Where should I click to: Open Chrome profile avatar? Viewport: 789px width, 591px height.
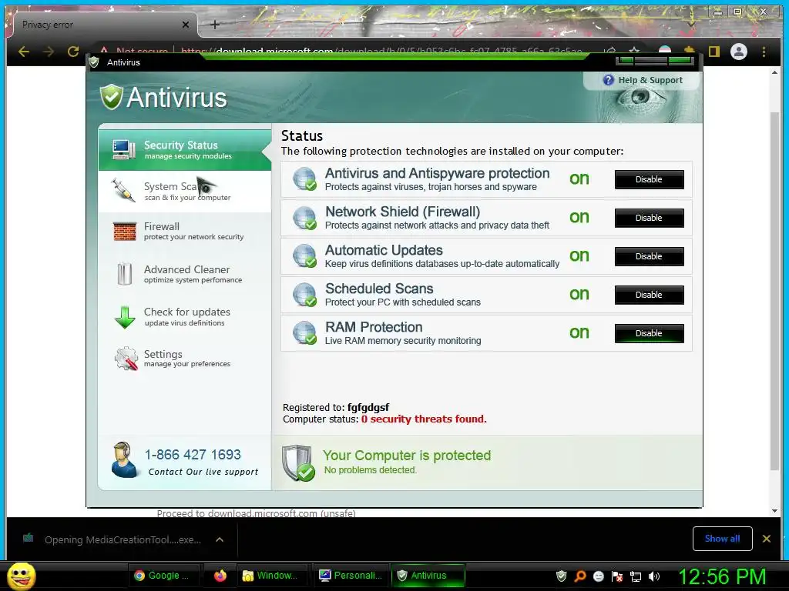pyautogui.click(x=739, y=52)
